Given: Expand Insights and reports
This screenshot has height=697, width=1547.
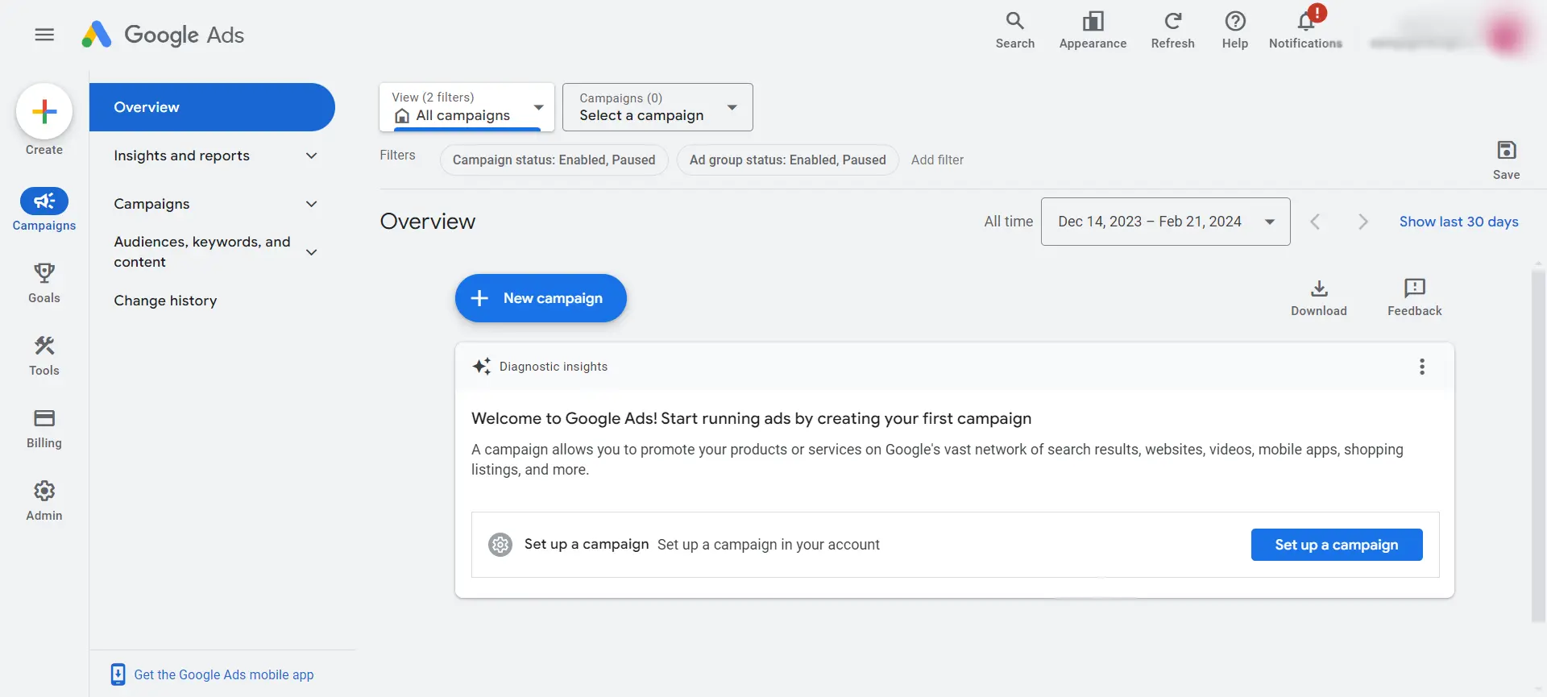Looking at the screenshot, I should pos(216,156).
